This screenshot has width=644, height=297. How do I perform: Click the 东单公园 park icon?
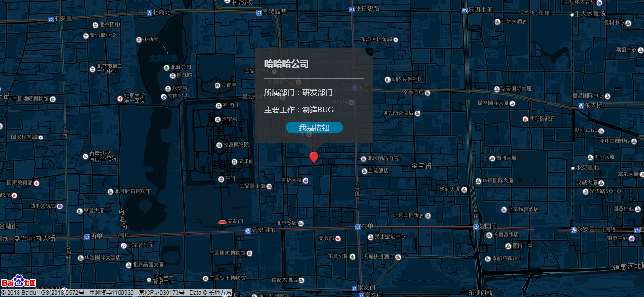coord(353,257)
